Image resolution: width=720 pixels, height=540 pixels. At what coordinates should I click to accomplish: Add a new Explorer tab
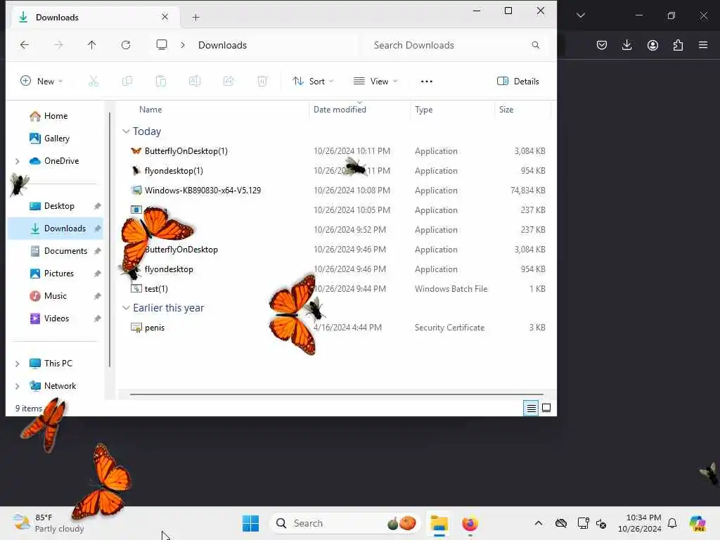195,18
